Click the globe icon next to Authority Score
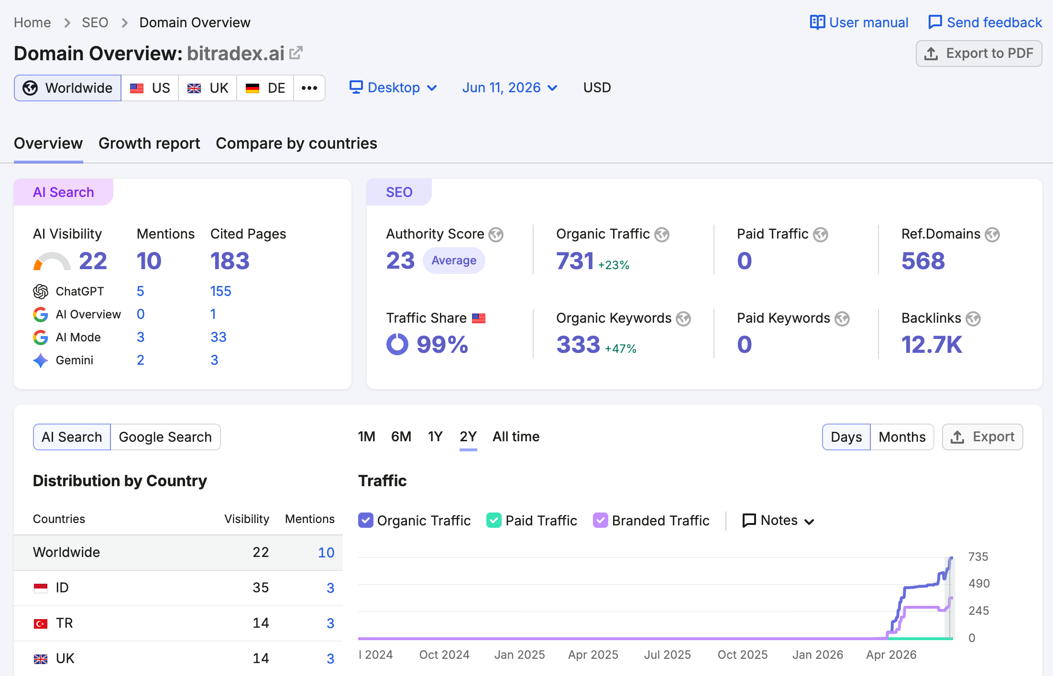Viewport: 1053px width, 676px height. coord(496,234)
